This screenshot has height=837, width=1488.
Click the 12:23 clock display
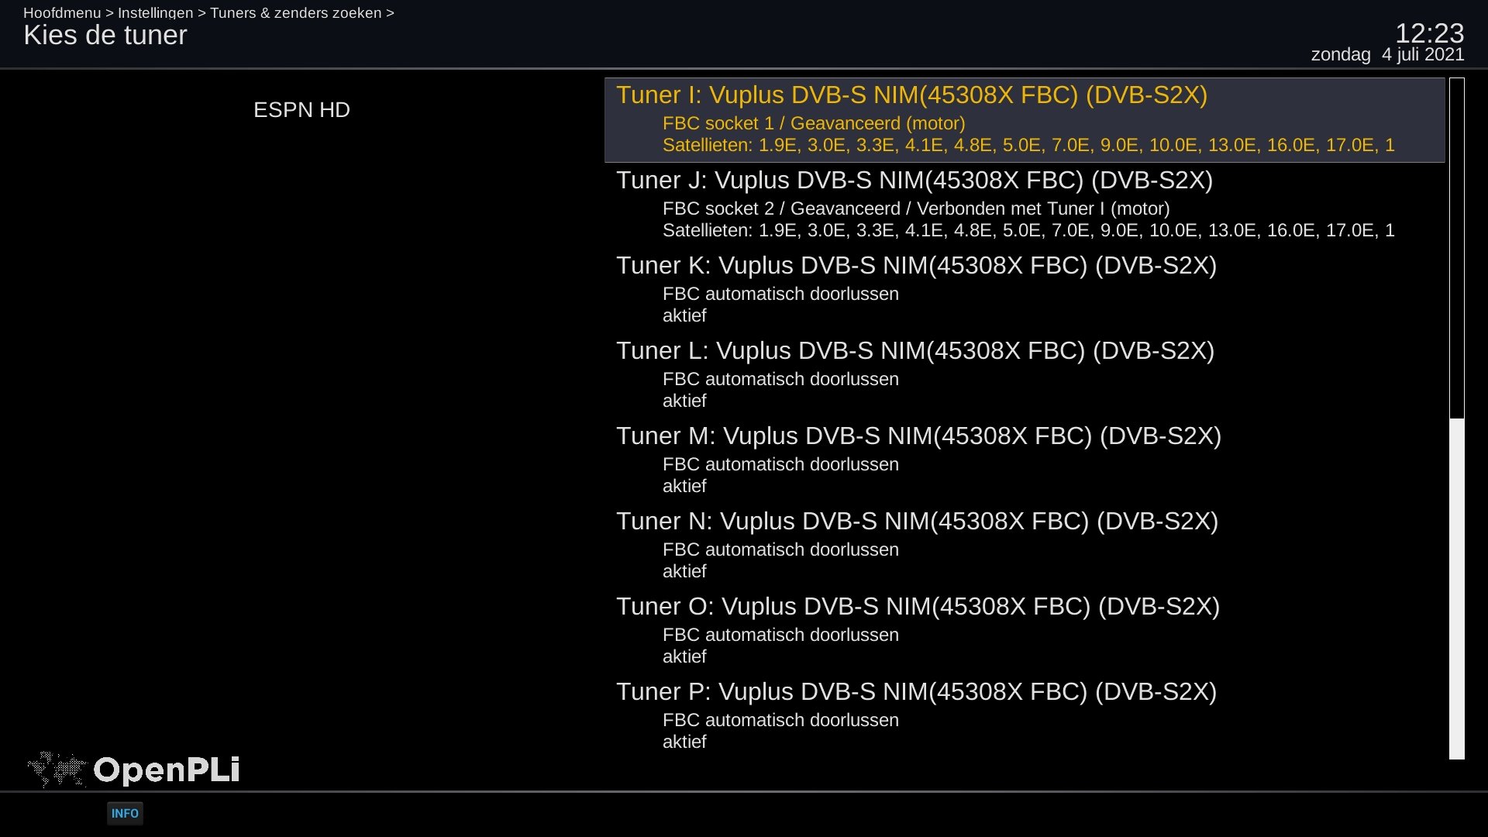1429,33
